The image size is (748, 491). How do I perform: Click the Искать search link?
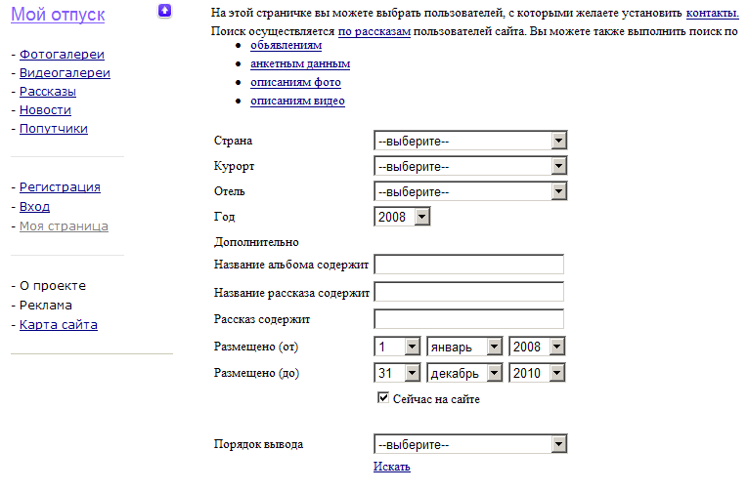click(x=392, y=467)
